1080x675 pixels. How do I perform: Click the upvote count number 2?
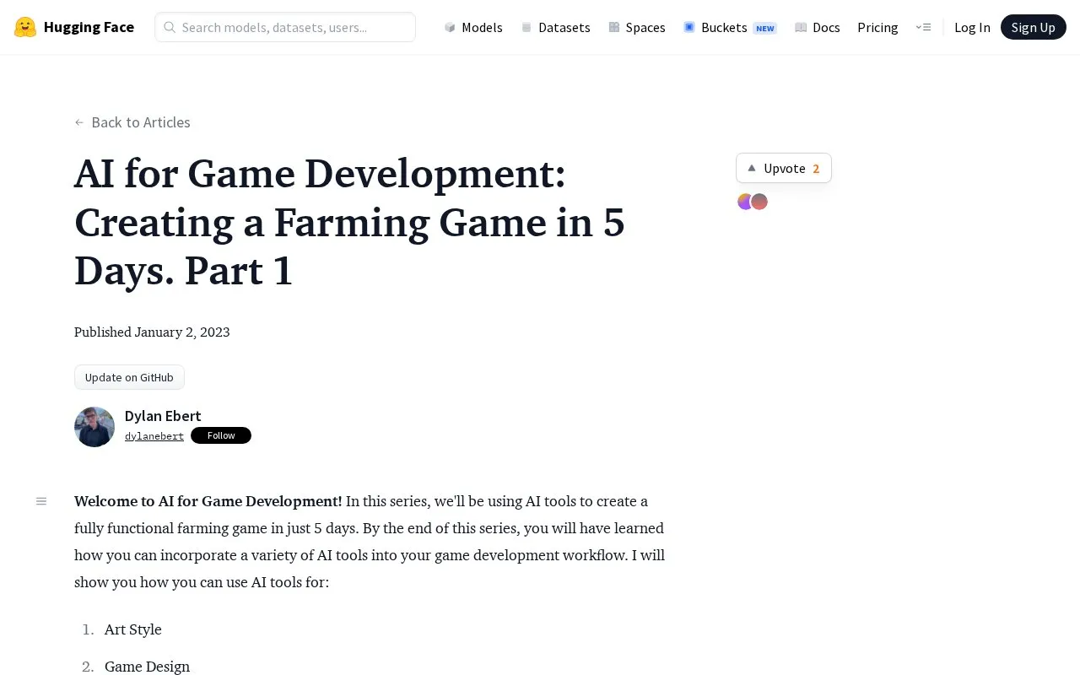[816, 168]
